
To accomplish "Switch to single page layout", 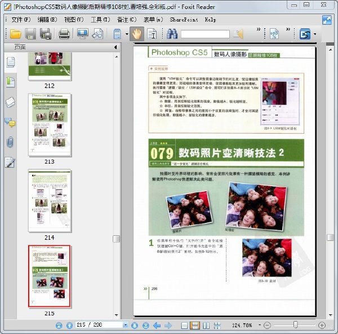I will [x=184, y=326].
